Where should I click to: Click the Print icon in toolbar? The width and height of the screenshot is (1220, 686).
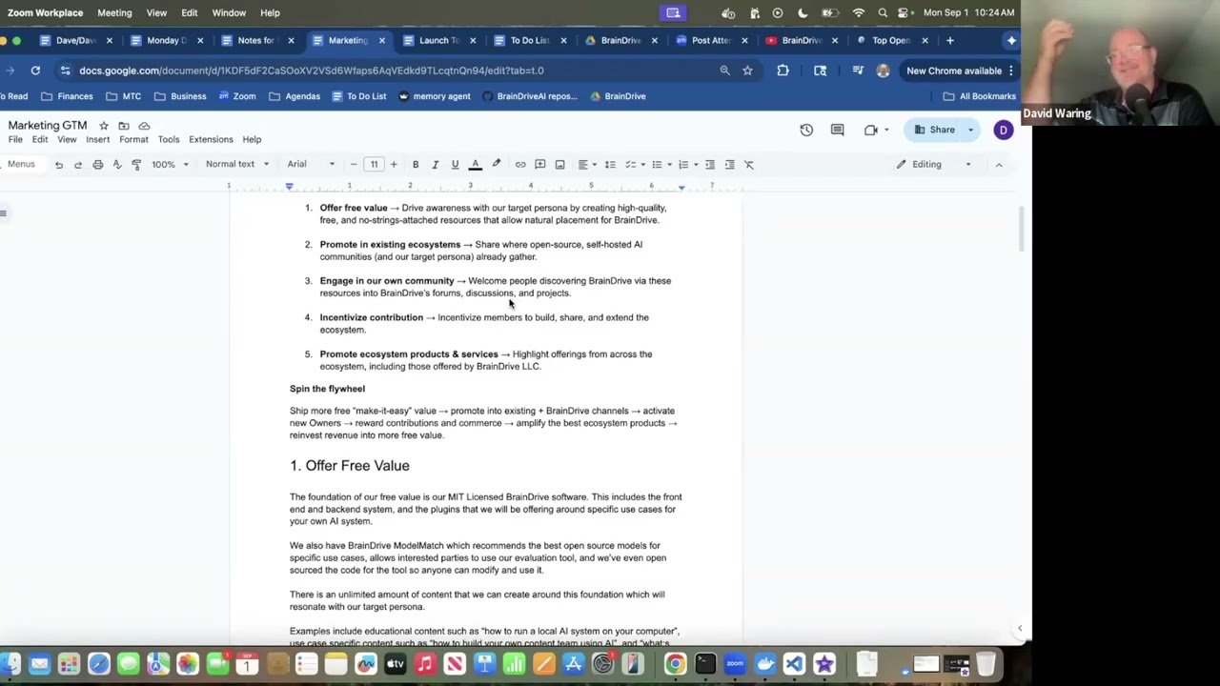coord(97,165)
